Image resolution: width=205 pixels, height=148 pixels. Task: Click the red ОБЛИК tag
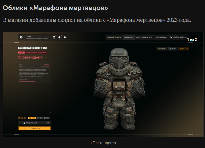21,53
